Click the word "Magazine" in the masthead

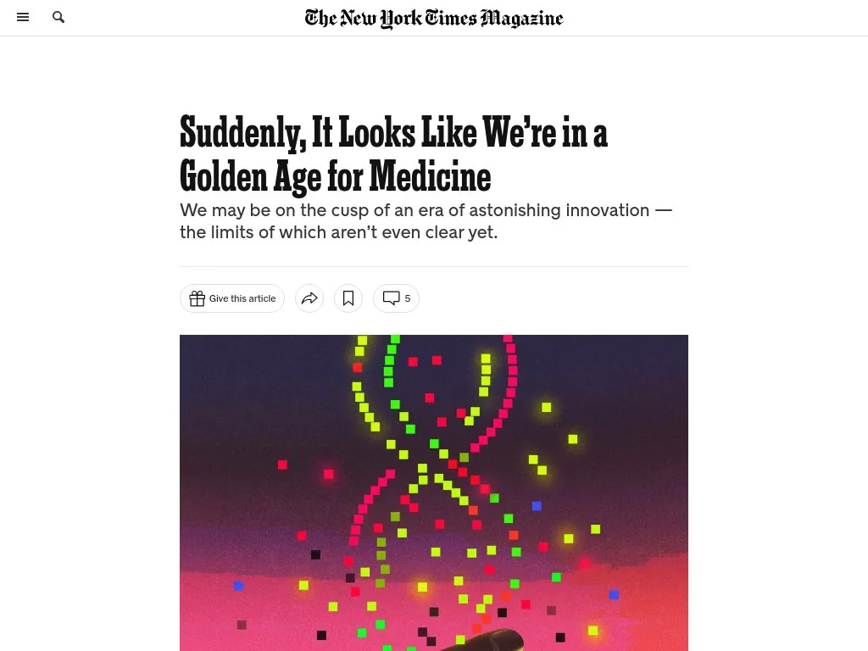(x=521, y=18)
